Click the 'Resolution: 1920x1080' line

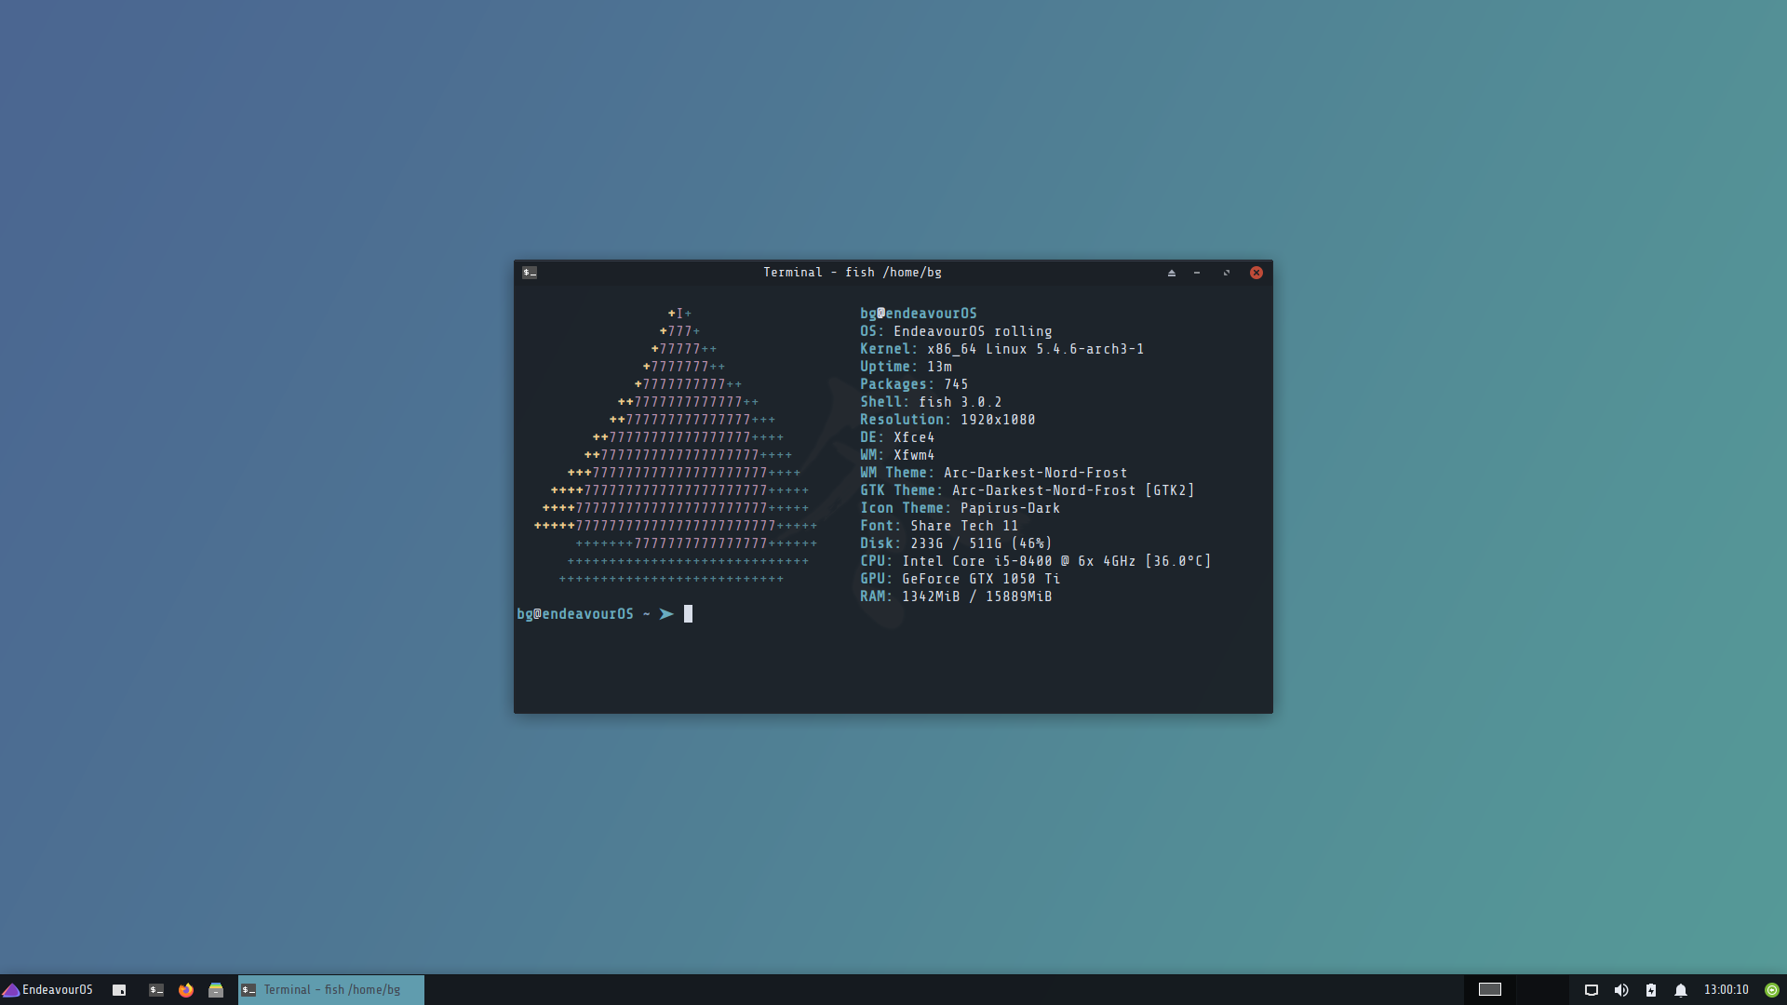click(947, 420)
